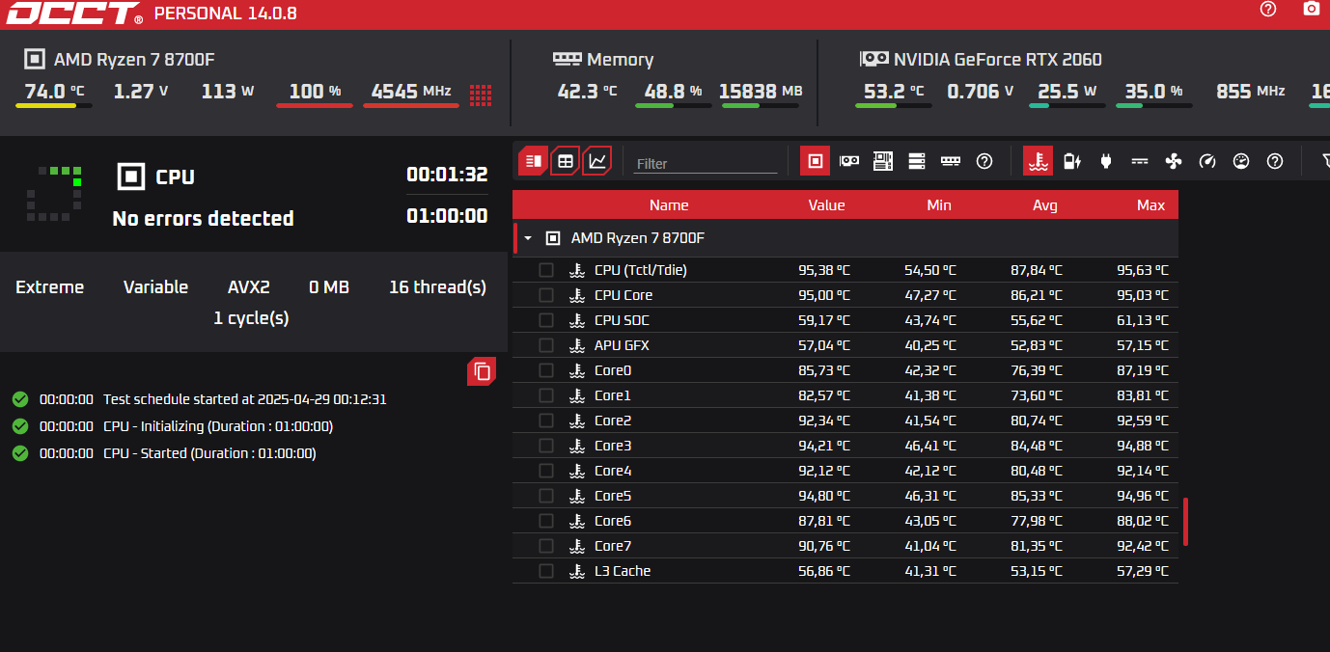Tick the Core7 row checkbox

pyautogui.click(x=546, y=546)
